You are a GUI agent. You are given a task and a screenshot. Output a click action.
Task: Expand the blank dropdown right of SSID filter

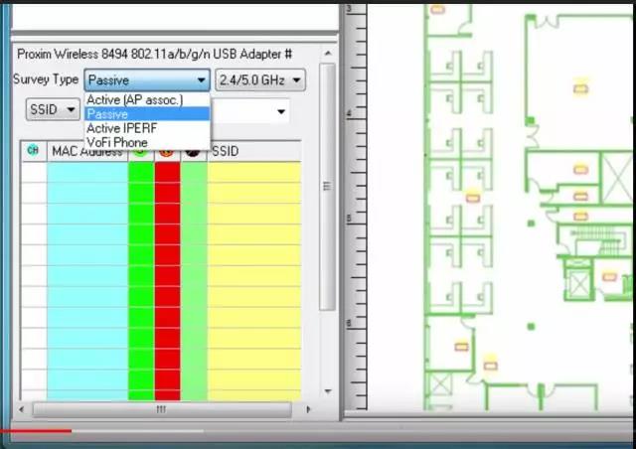click(281, 111)
